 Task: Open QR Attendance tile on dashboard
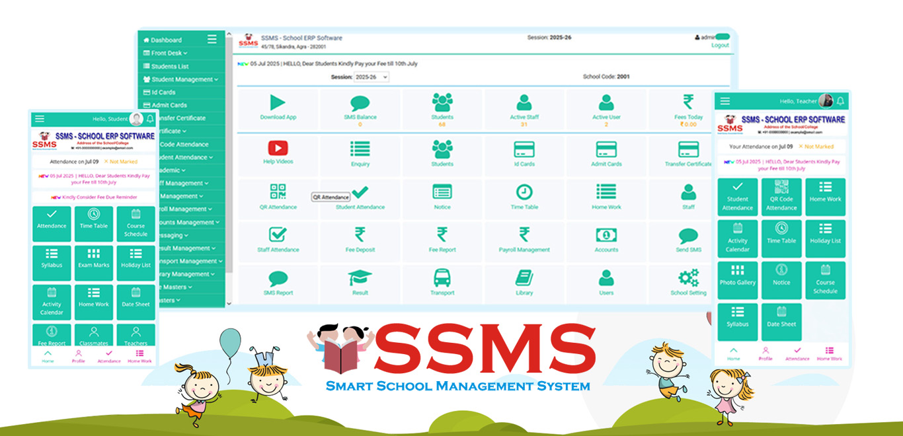click(x=278, y=192)
